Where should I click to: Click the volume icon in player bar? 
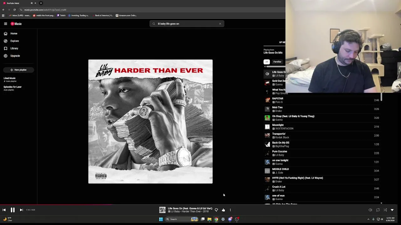coord(370,210)
